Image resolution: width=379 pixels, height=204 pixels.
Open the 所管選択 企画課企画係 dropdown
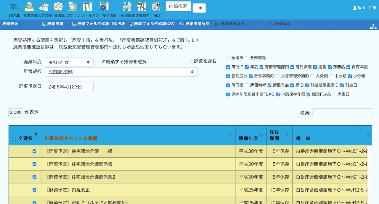click(121, 72)
